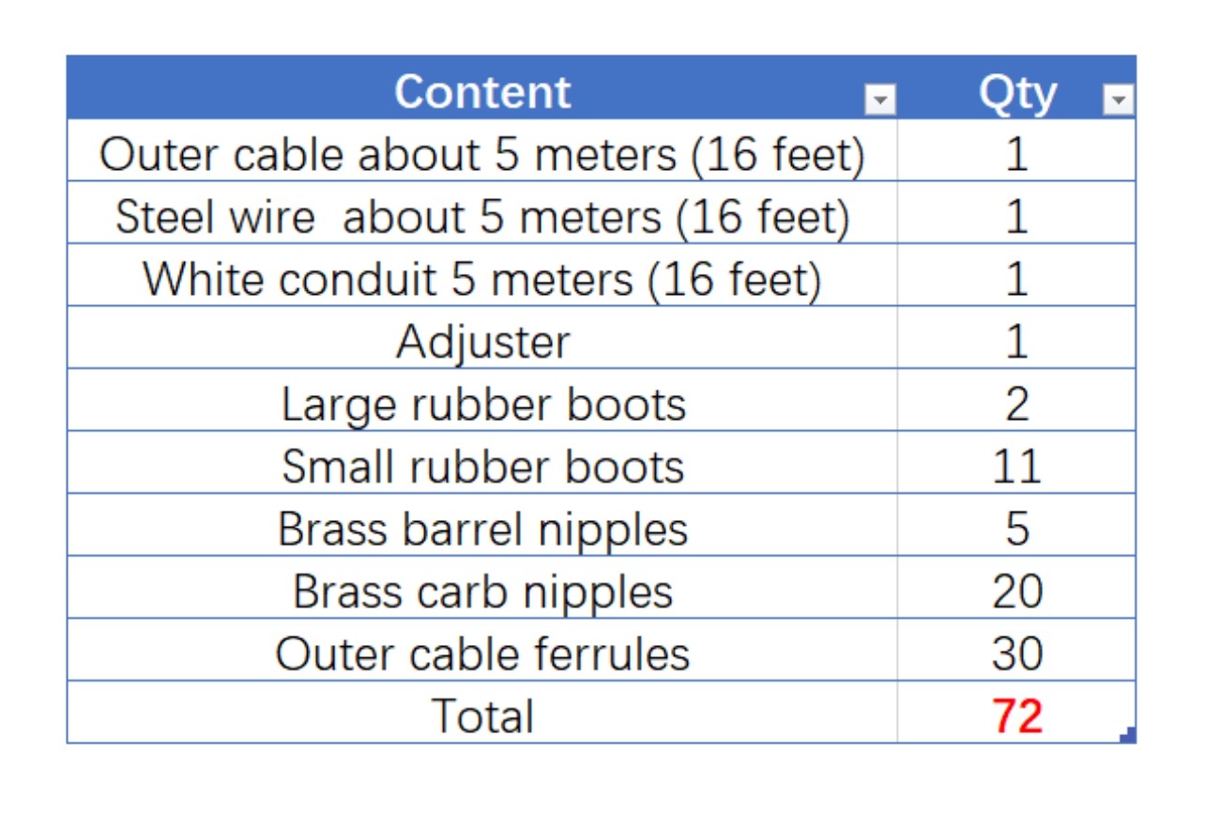
Task: Select the red total value 72
Action: click(x=1017, y=716)
